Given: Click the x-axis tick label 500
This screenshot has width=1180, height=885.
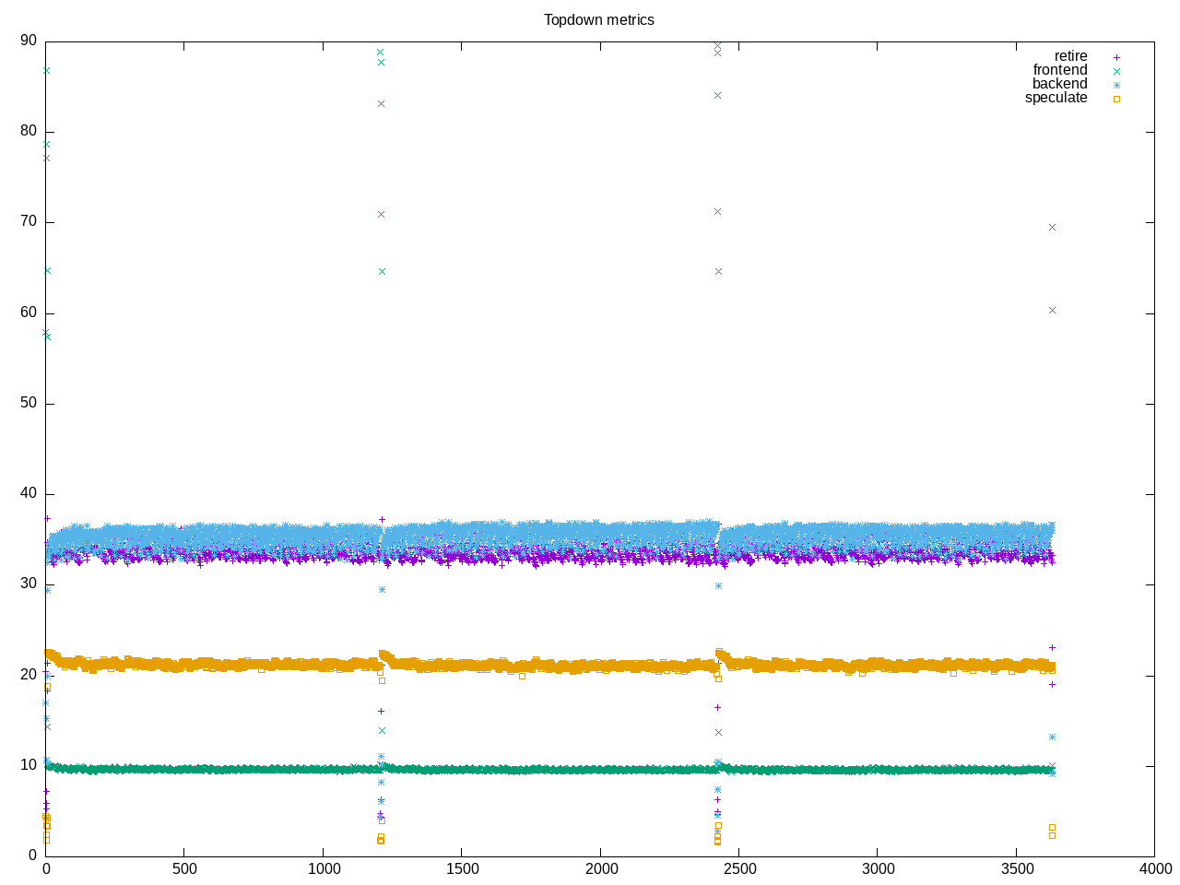Looking at the screenshot, I should (x=184, y=869).
